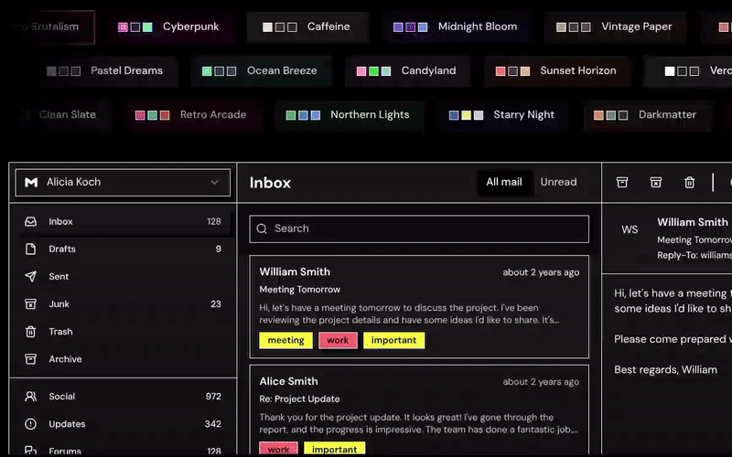Screen dimensions: 732x457
Task: Apply the Starry Night theme
Action: 503,115
